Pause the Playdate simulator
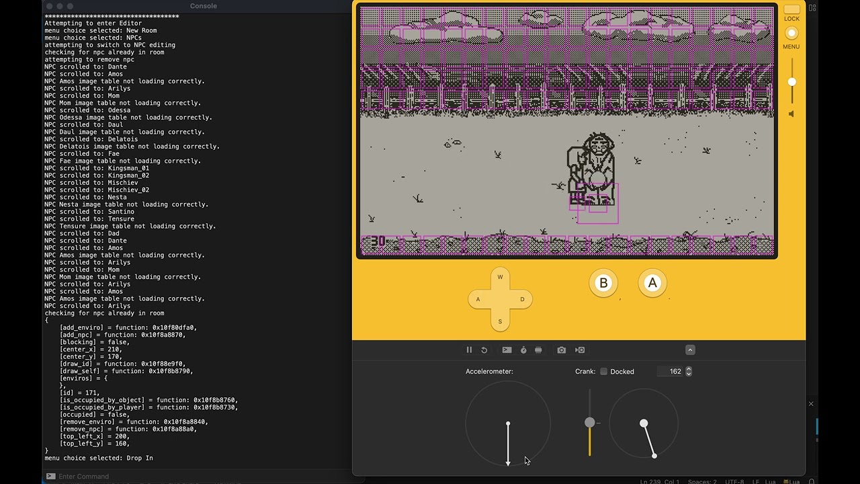The image size is (860, 484). click(469, 350)
